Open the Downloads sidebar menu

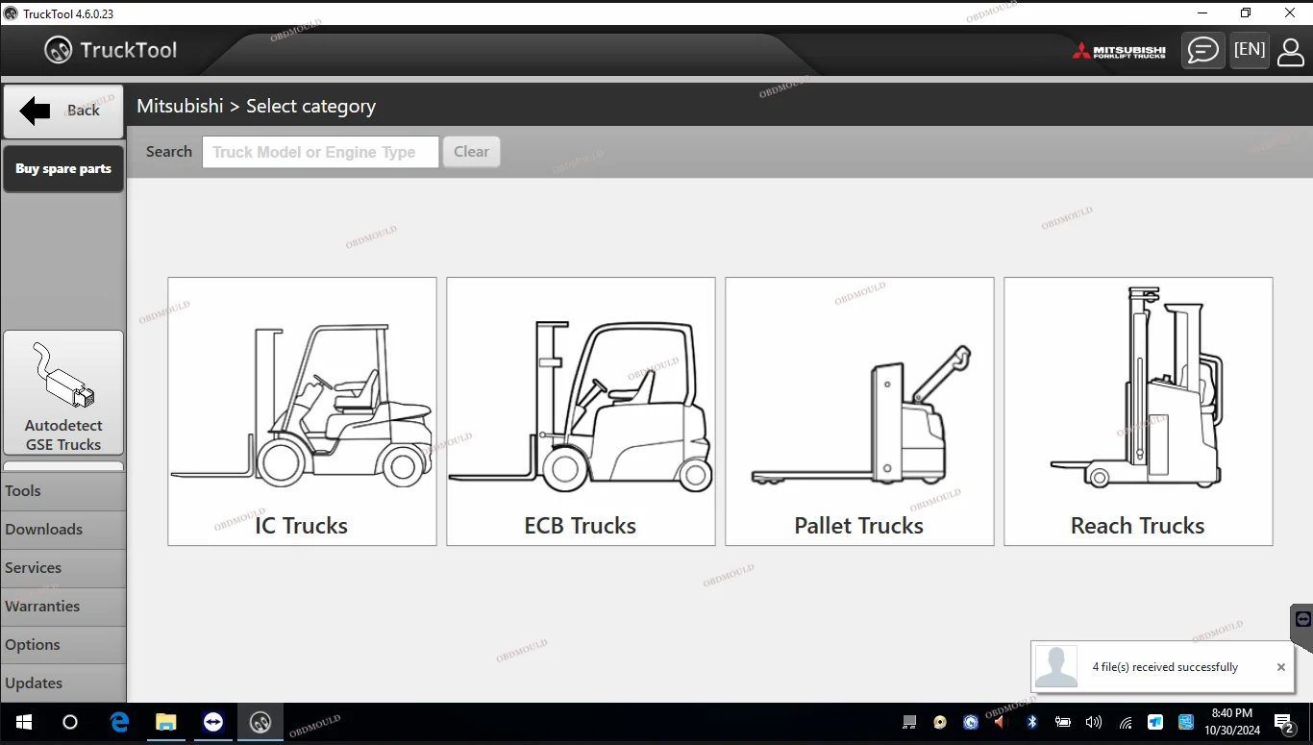coord(63,530)
